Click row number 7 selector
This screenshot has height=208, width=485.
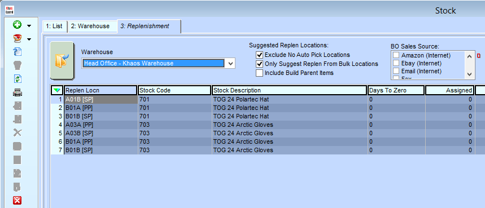57,150
